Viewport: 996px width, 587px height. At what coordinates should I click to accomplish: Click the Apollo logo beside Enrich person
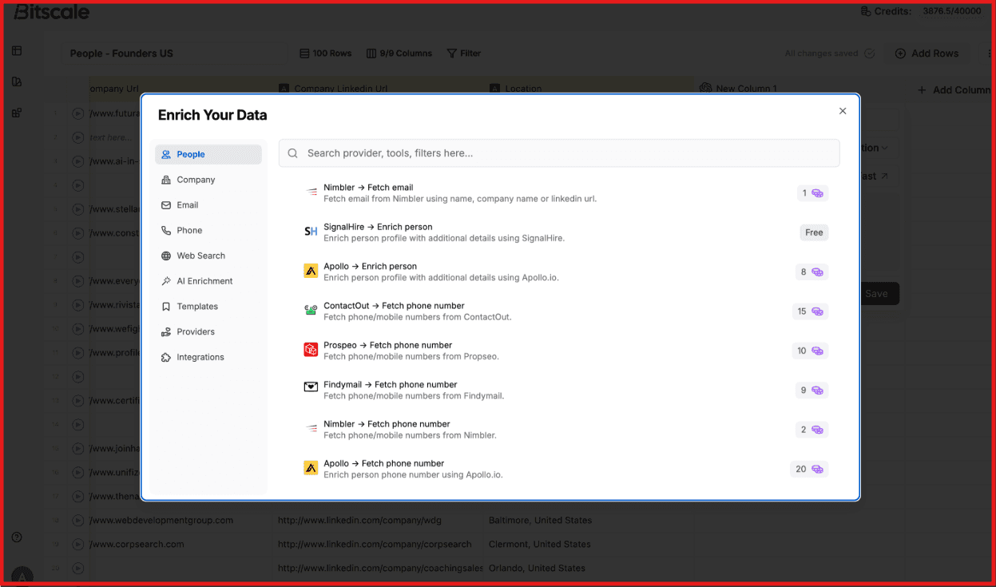(x=311, y=272)
